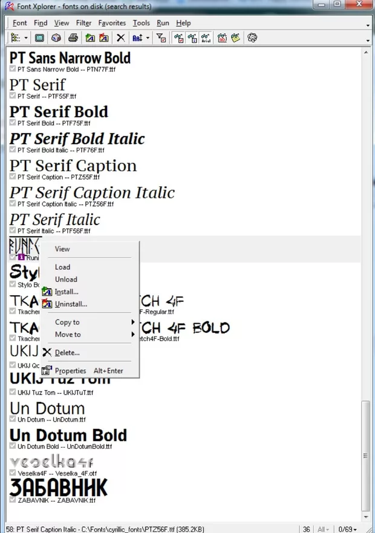Expand the font size Aa dropdown arrow
The width and height of the screenshot is (375, 533).
pos(147,38)
